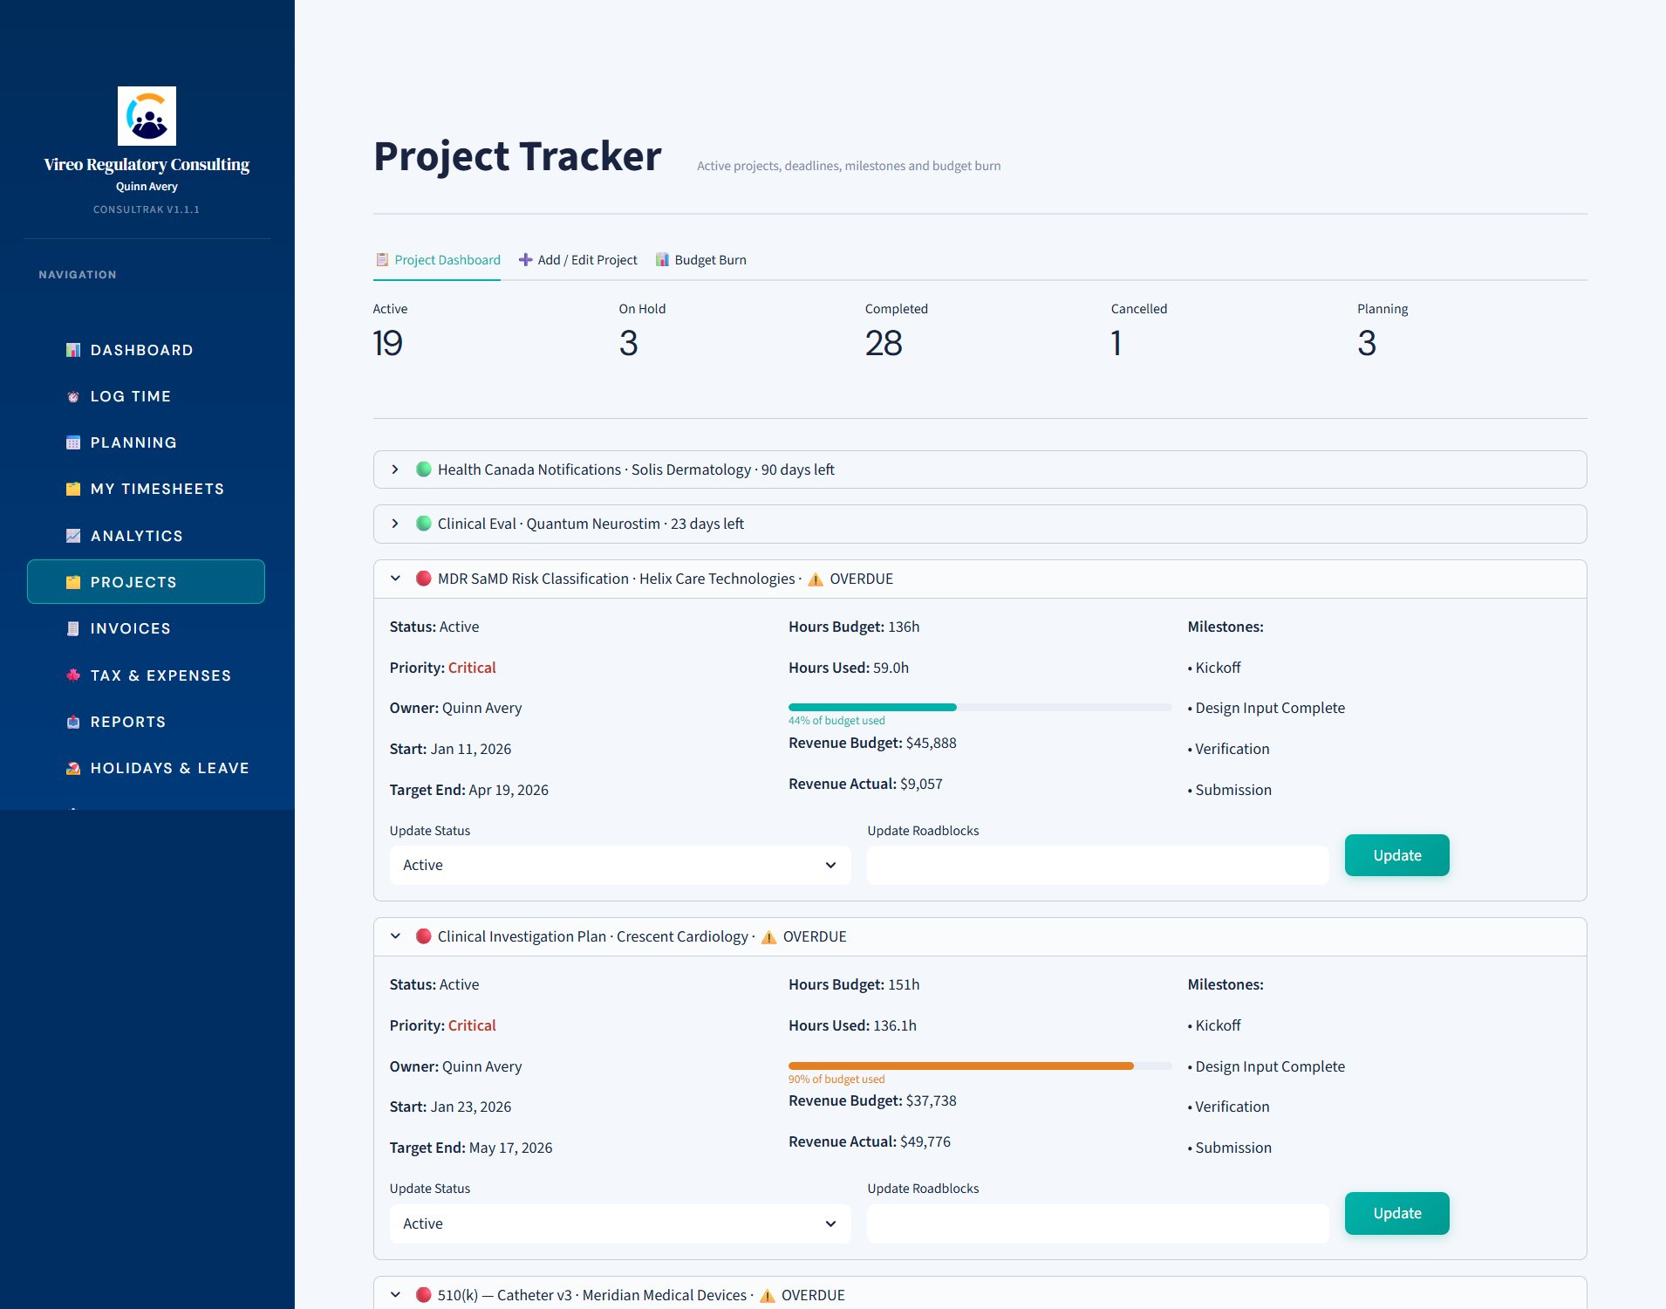Click the Holidays & Leave beach icon
1666x1309 pixels.
click(73, 768)
